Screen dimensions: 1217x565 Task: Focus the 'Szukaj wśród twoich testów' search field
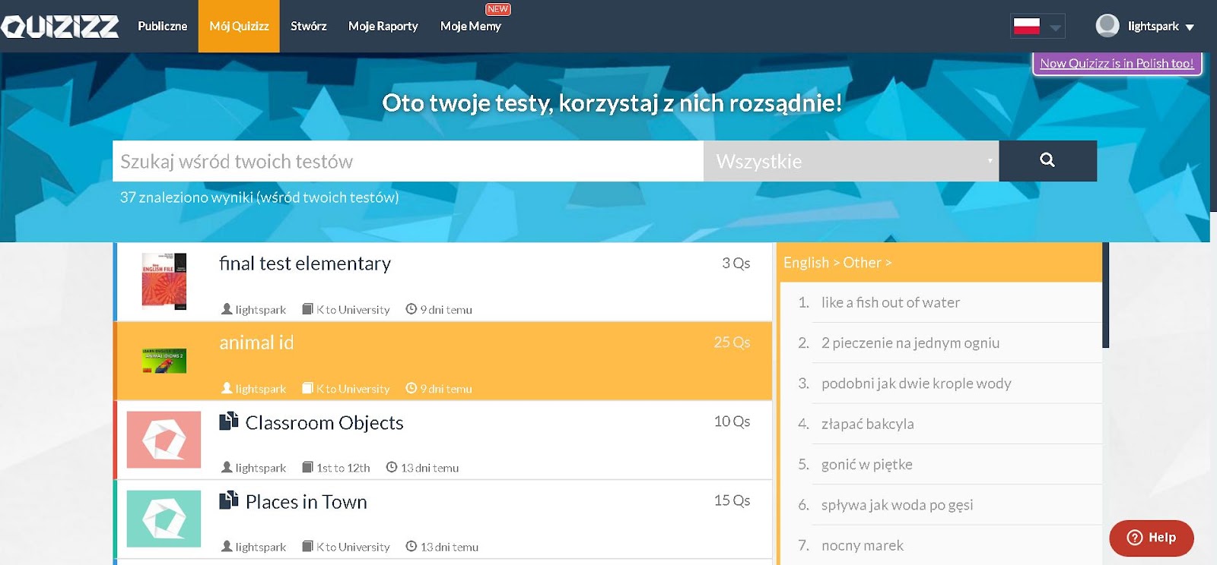tap(408, 161)
